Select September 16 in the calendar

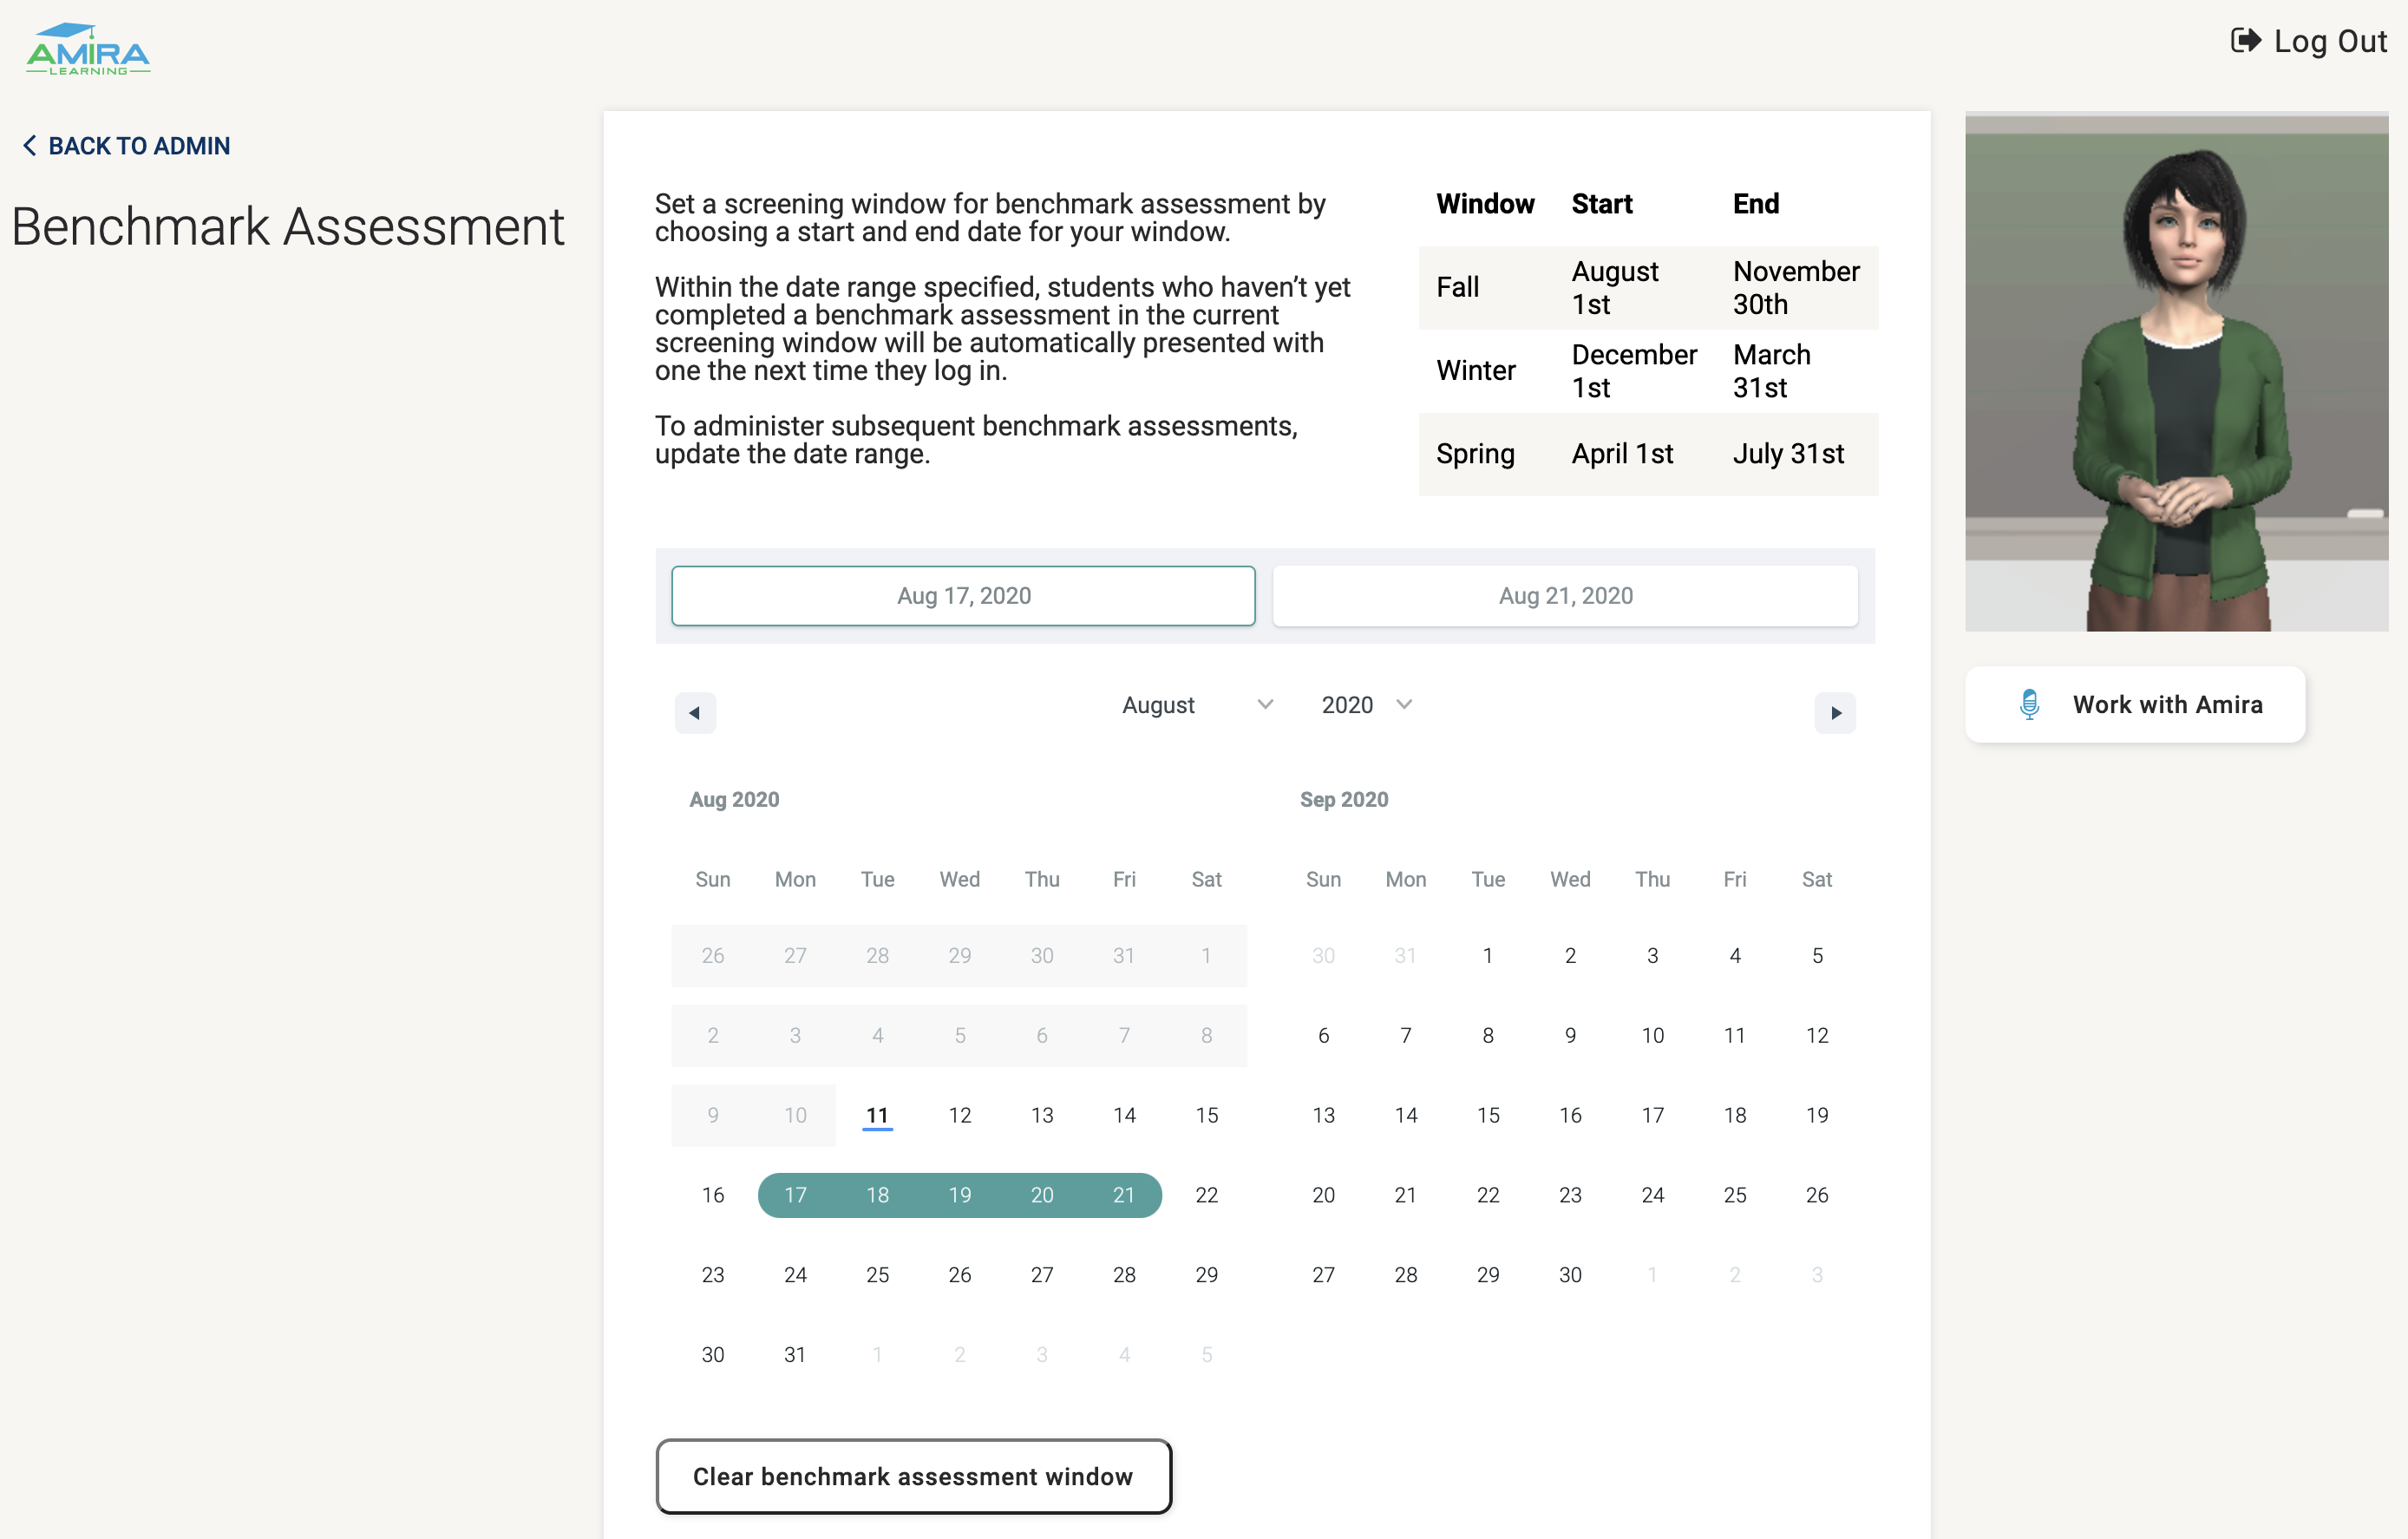(x=1570, y=1115)
